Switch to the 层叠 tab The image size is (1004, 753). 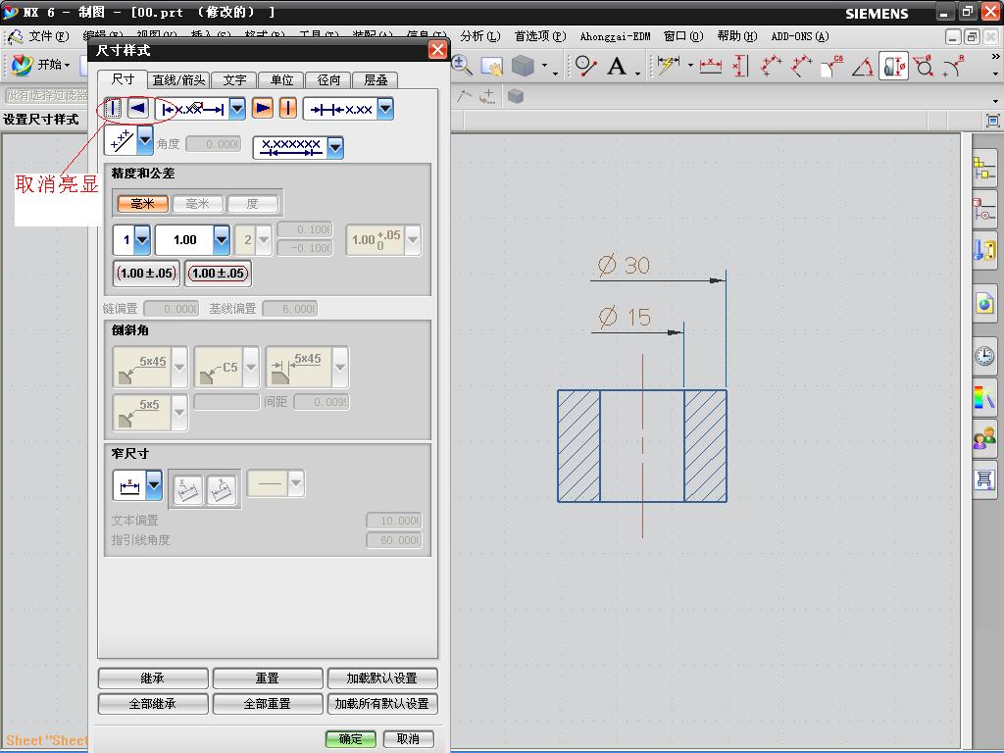coord(376,80)
